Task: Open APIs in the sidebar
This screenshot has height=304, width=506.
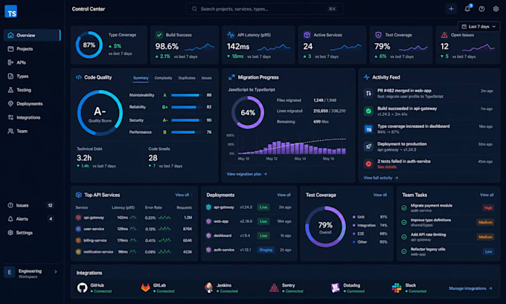Action: pos(31,62)
